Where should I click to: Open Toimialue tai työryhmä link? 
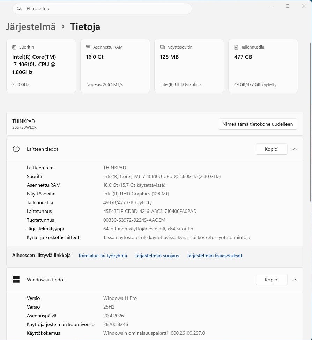point(103,256)
